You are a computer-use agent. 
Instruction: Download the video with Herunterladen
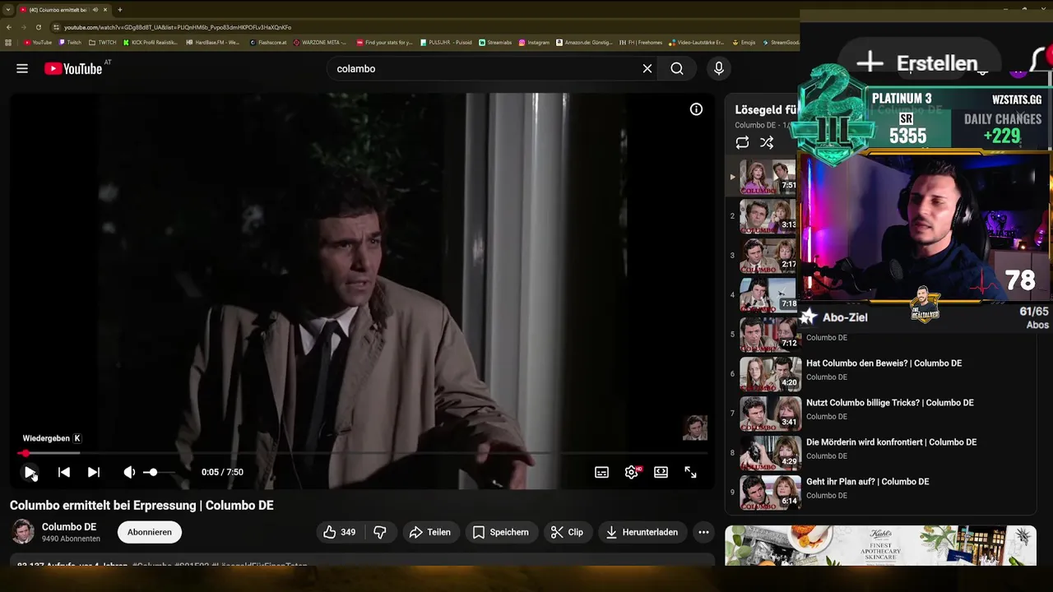pyautogui.click(x=642, y=532)
